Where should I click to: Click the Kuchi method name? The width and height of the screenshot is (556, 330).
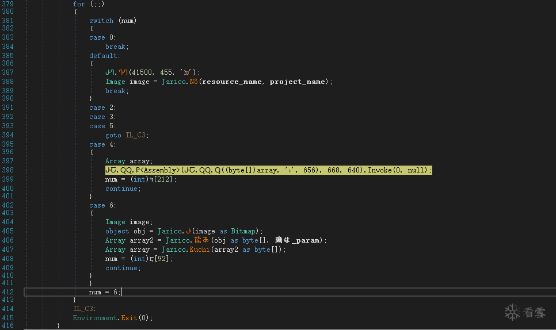click(x=201, y=250)
